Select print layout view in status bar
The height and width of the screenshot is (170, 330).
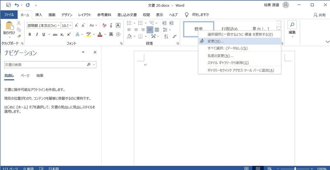click(x=258, y=168)
